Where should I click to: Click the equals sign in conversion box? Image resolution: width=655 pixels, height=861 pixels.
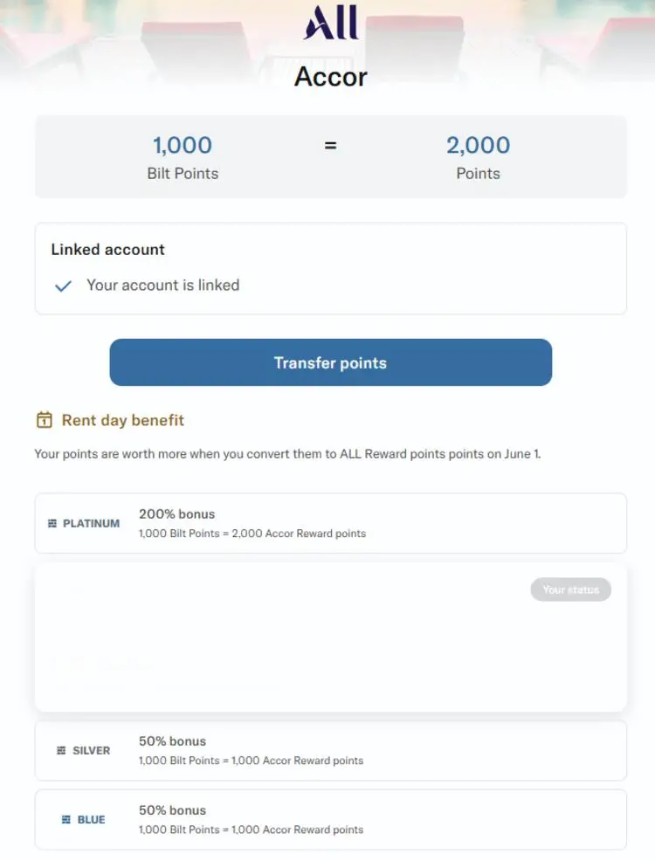(x=330, y=146)
